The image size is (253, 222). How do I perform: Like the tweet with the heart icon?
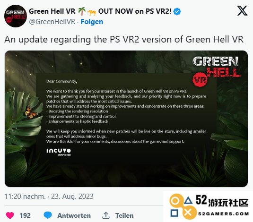click(10, 215)
